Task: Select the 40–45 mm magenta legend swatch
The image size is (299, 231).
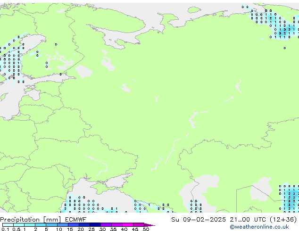Action: pyautogui.click(x=130, y=225)
